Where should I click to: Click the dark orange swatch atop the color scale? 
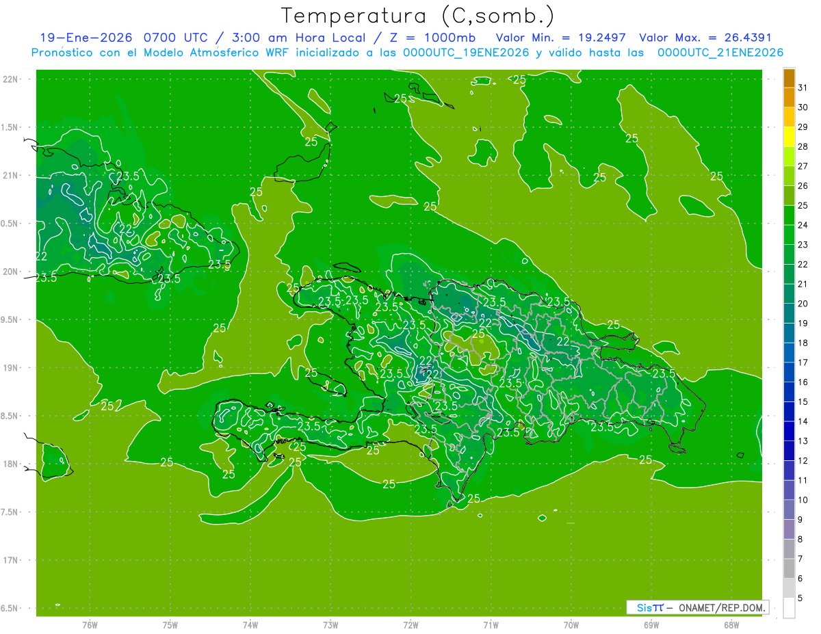(x=789, y=79)
